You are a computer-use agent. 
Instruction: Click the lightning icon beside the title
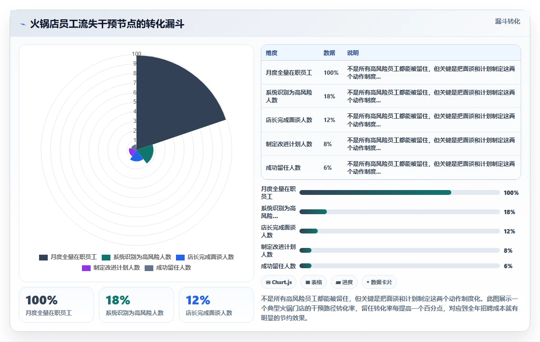[23, 25]
